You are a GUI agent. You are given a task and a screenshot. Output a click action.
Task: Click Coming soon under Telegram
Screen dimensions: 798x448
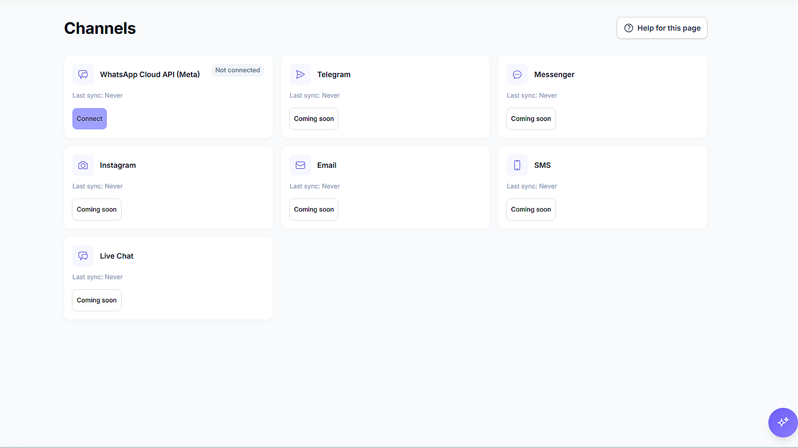(x=314, y=118)
